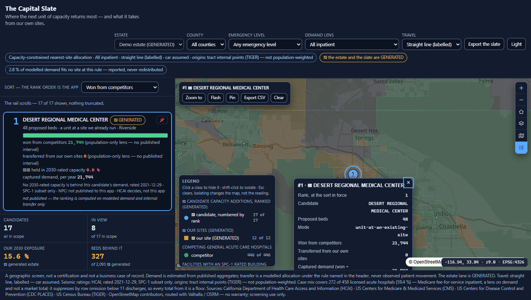Click the Rank, at the sort in force row
Screen dimensions: 531x300
353,195
